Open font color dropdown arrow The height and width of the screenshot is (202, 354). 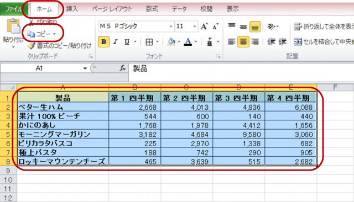196,42
